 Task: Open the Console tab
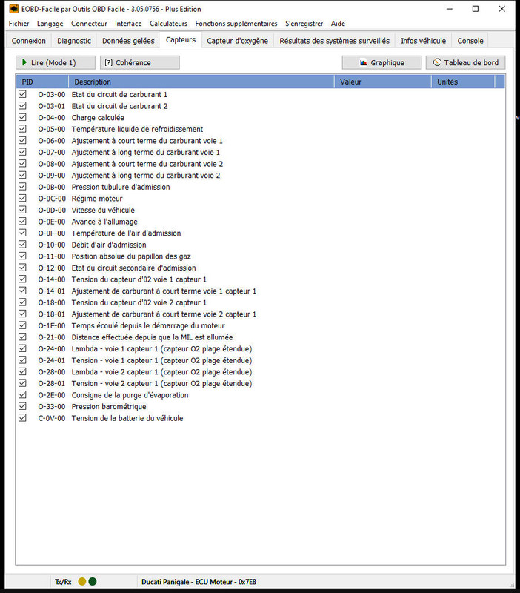pyautogui.click(x=470, y=41)
